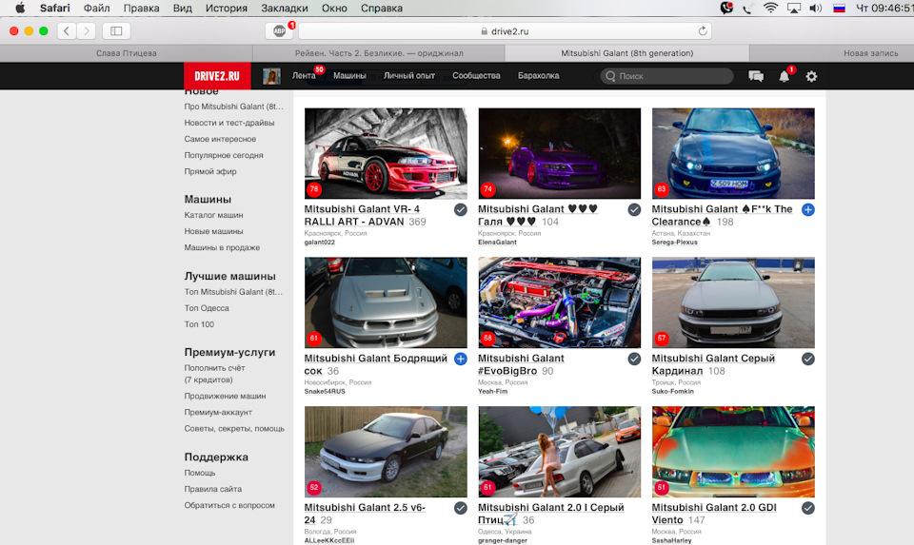The image size is (914, 545).
Task: Click the phone icon in menu bar
Action: click(747, 9)
